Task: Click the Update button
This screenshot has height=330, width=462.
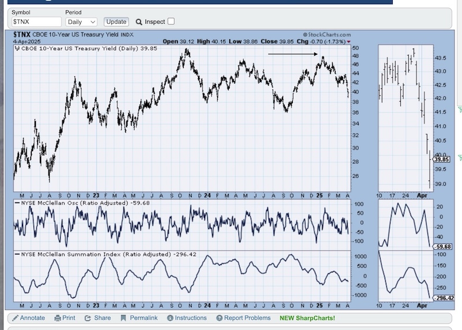Action: click(x=116, y=22)
